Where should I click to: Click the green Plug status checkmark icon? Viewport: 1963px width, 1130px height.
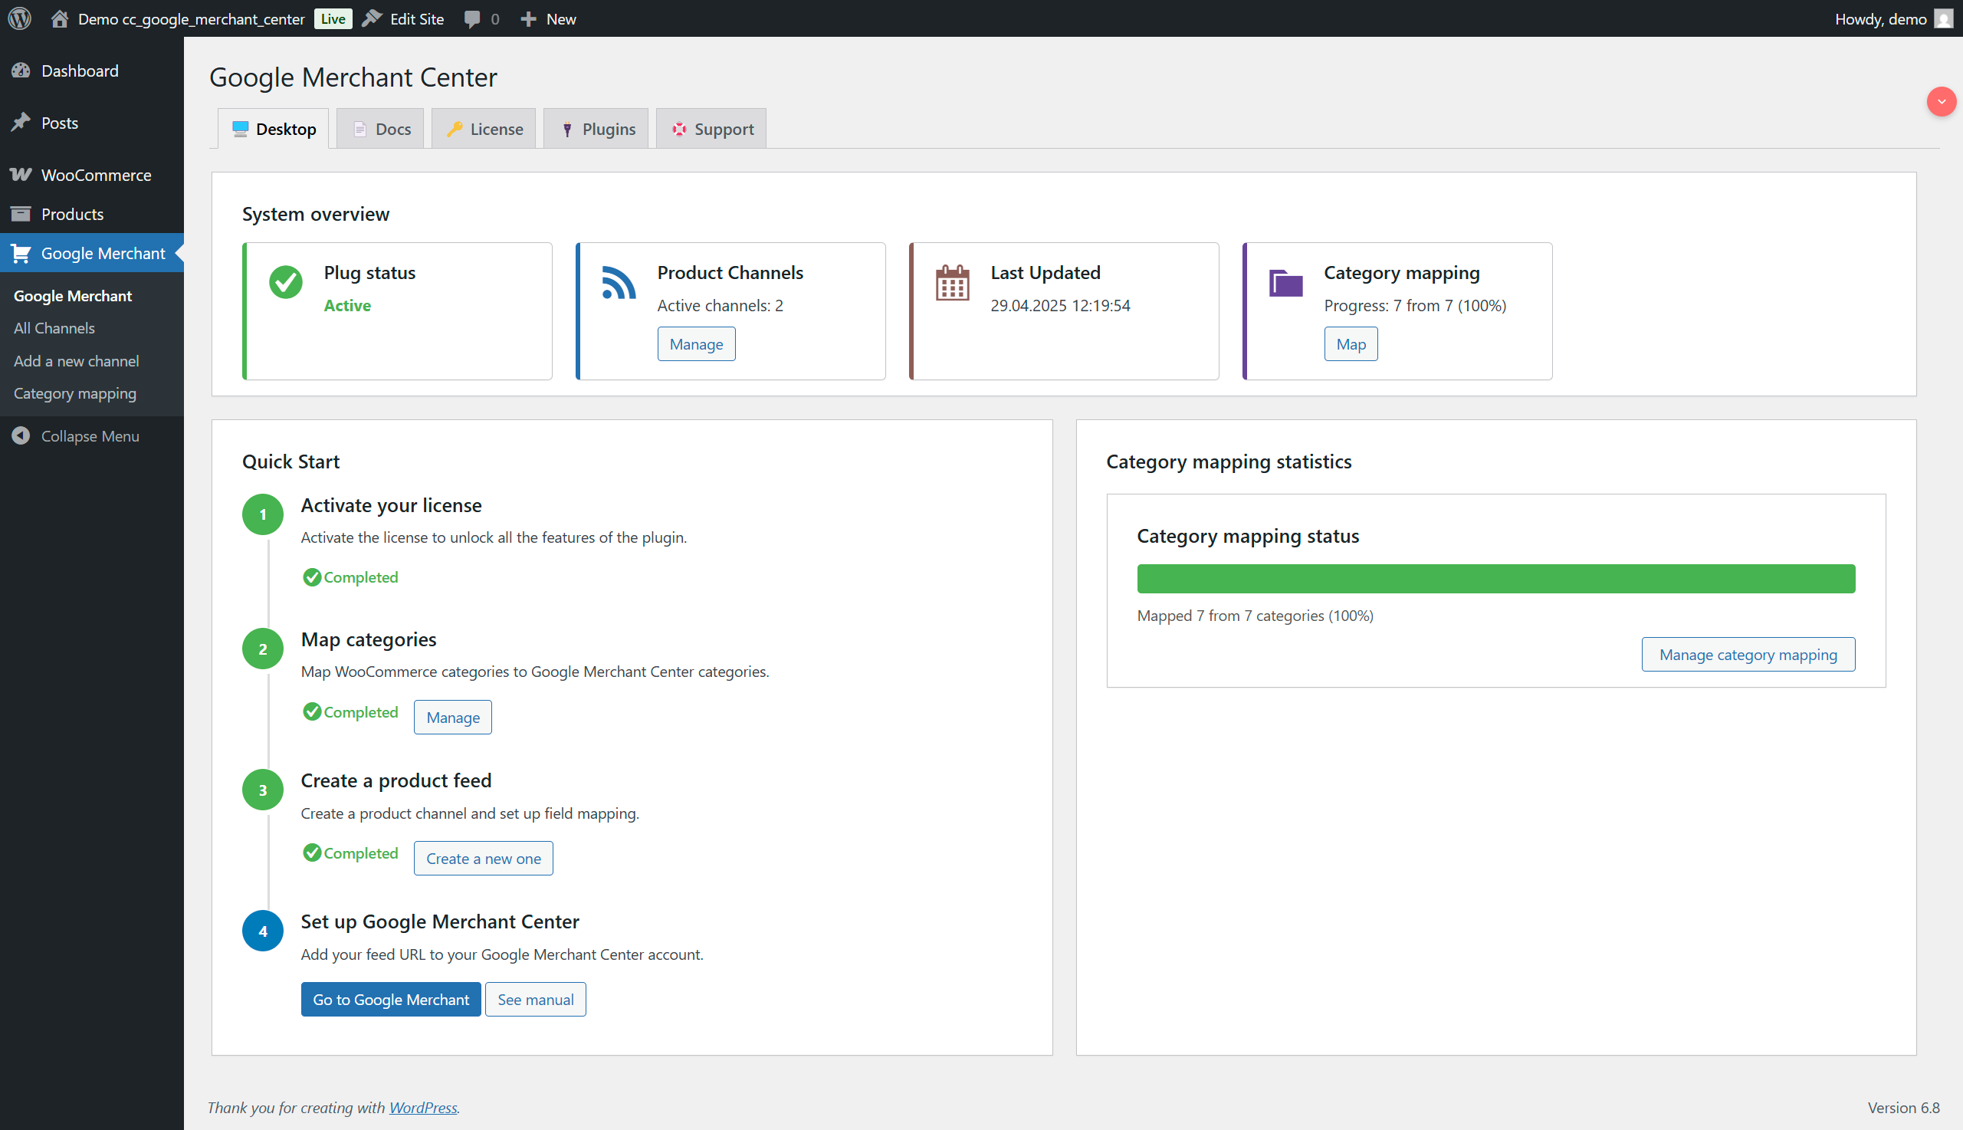click(286, 282)
